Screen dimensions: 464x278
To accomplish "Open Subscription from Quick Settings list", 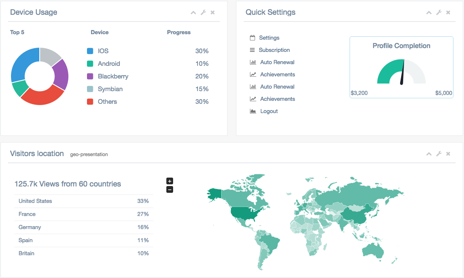I will (274, 50).
